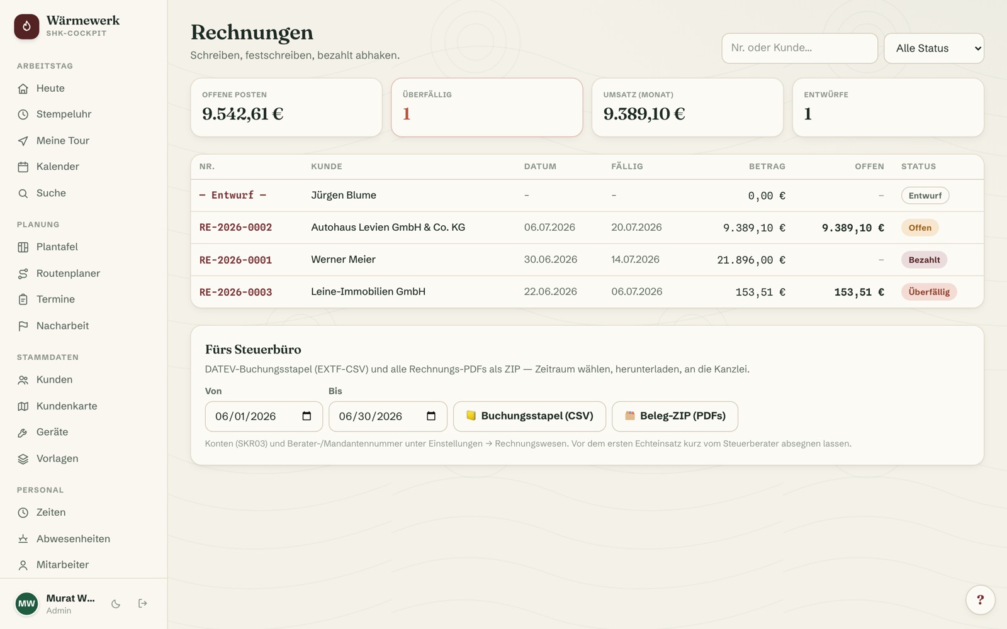Open the Offene Posten summary card
Image resolution: width=1007 pixels, height=629 pixels.
[x=286, y=107]
